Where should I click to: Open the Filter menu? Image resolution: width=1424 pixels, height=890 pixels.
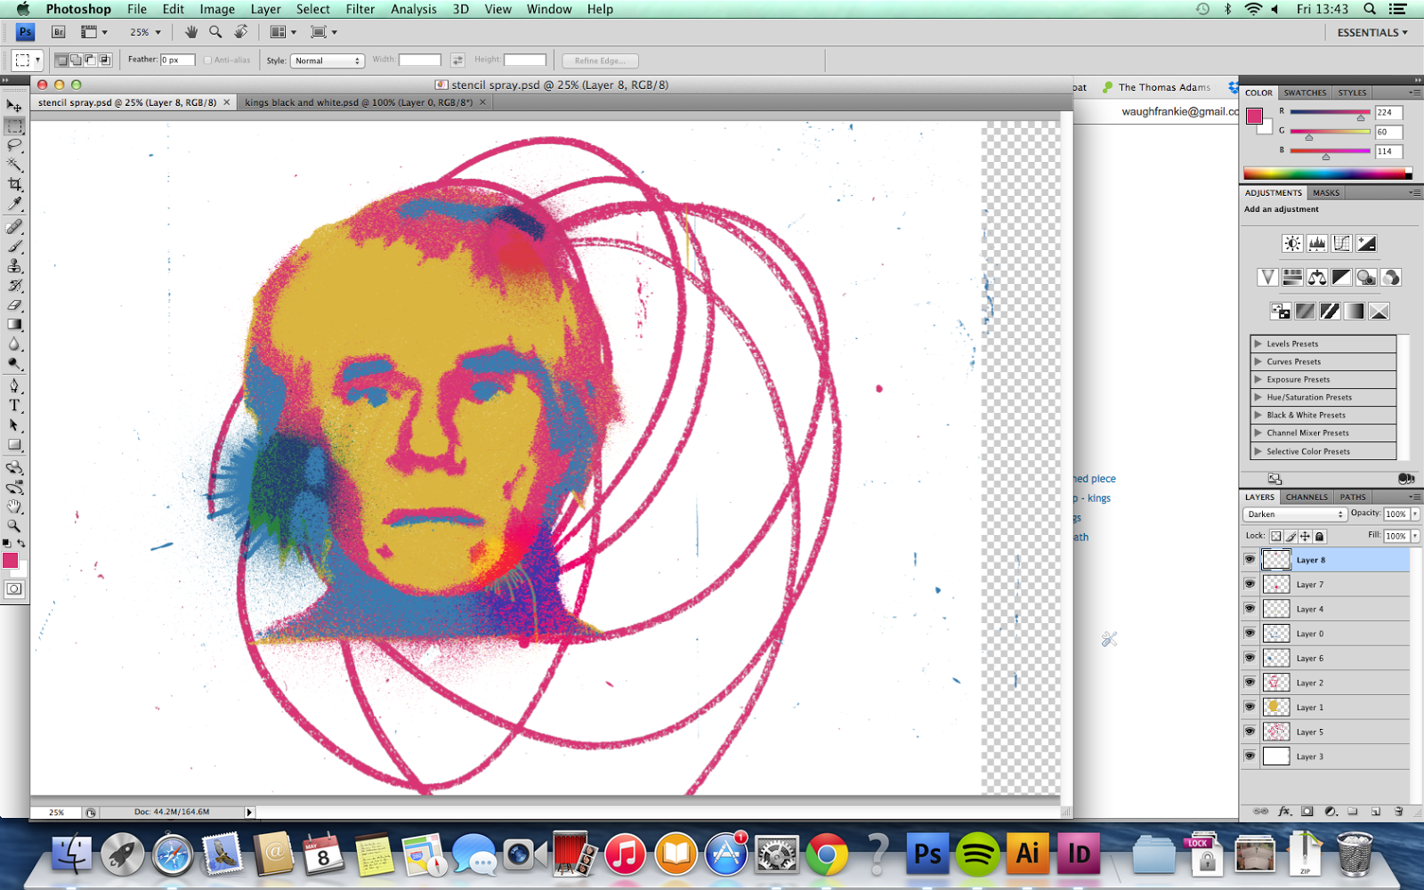pyautogui.click(x=360, y=9)
